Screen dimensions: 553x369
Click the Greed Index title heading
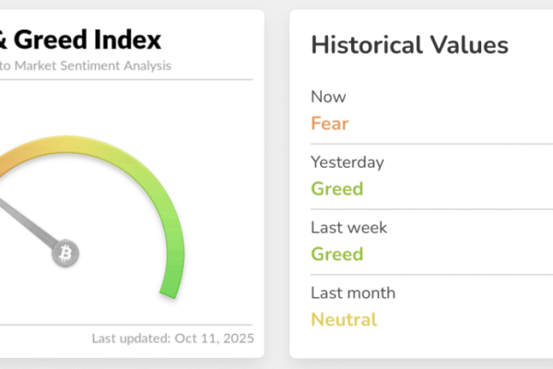pos(81,40)
